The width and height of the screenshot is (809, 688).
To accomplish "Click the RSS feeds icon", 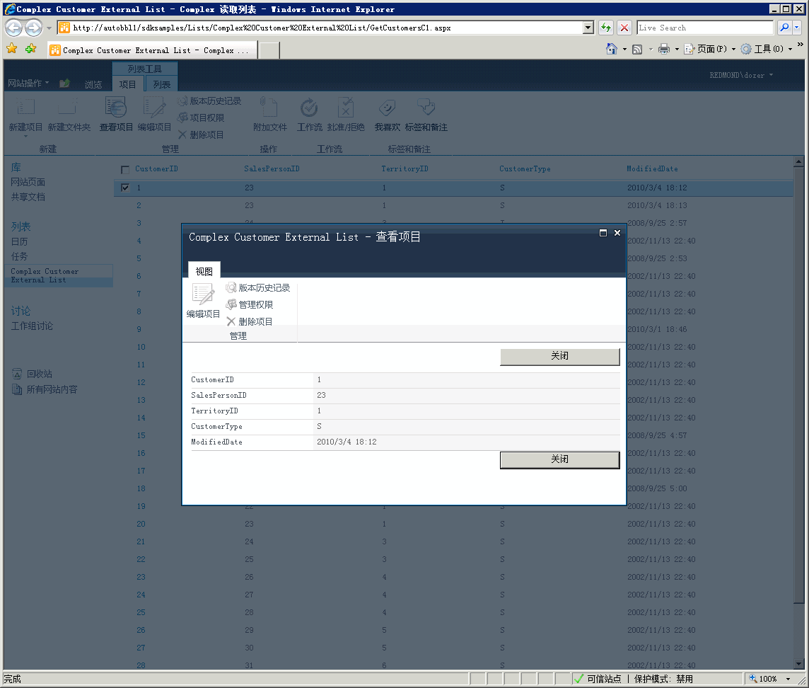I will click(x=638, y=49).
